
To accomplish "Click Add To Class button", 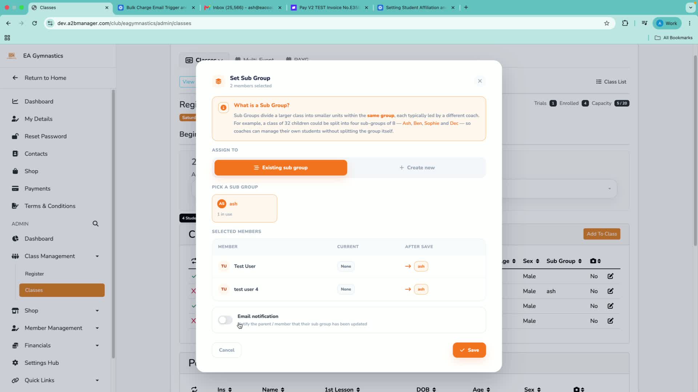I will coord(602,234).
